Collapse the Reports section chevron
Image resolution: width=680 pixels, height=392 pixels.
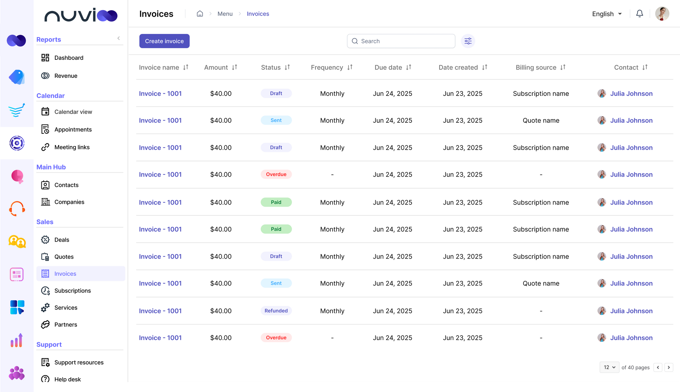point(119,38)
